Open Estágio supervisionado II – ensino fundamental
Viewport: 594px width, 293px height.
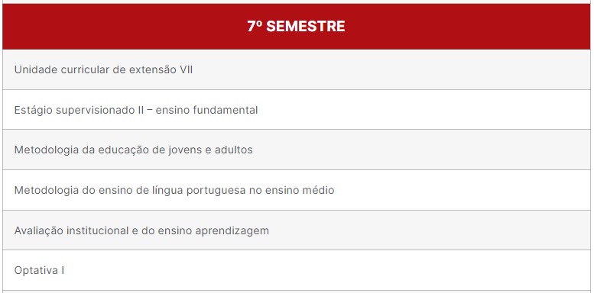pyautogui.click(x=297, y=110)
